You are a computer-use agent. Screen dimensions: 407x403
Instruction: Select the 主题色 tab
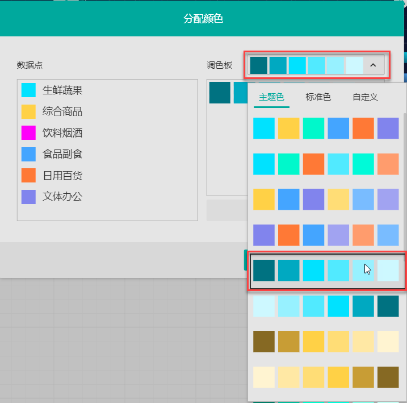tap(271, 97)
